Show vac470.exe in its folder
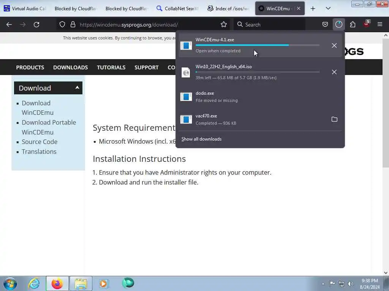Viewport: 389px width, 291px height. (x=334, y=119)
